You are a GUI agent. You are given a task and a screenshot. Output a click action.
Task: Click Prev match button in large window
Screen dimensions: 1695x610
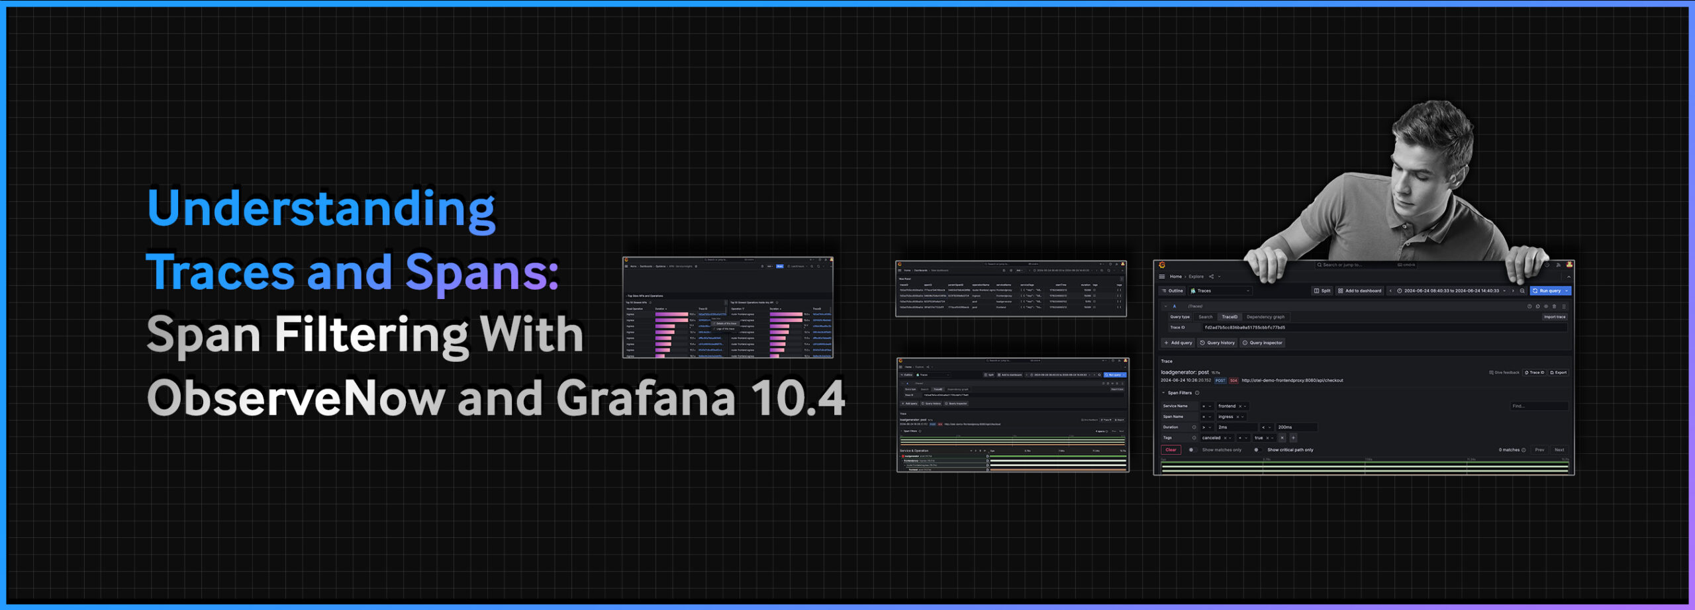pyautogui.click(x=1539, y=450)
